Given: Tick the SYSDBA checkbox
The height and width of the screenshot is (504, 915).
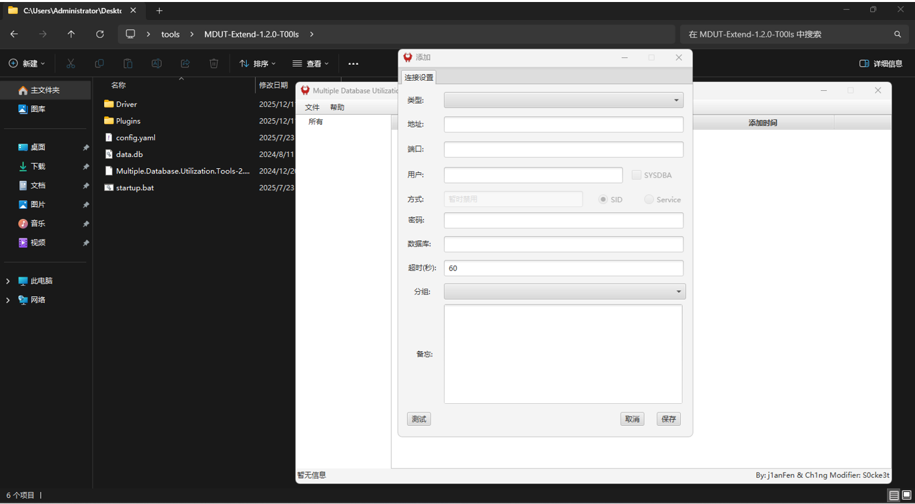Looking at the screenshot, I should click(x=636, y=175).
